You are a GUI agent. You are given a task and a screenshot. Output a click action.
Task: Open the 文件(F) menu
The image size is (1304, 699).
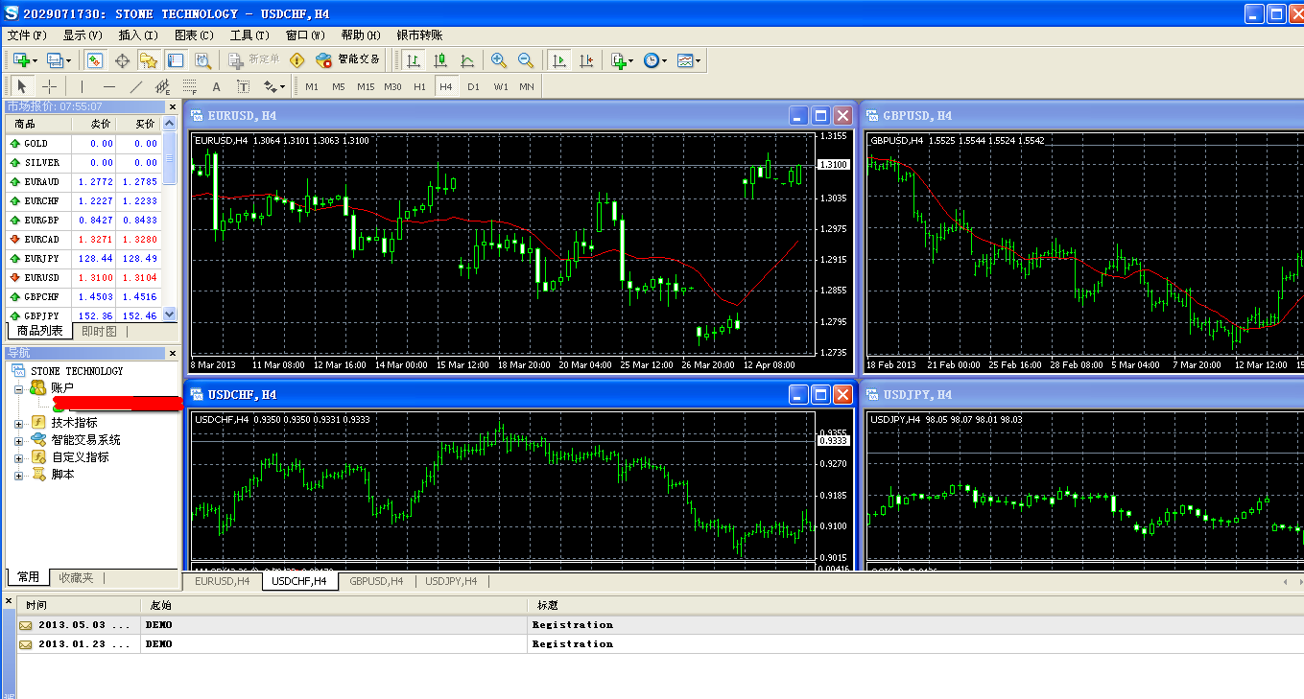point(27,35)
